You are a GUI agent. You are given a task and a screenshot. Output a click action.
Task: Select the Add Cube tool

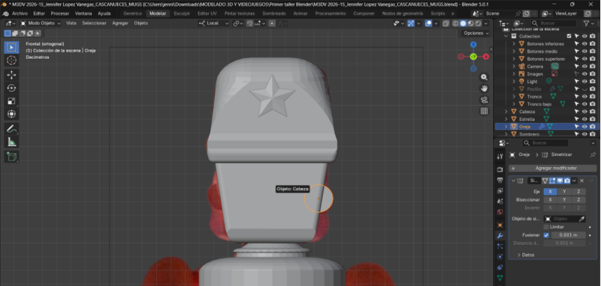click(12, 157)
